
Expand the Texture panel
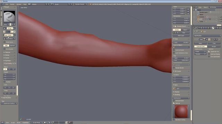[8, 52]
